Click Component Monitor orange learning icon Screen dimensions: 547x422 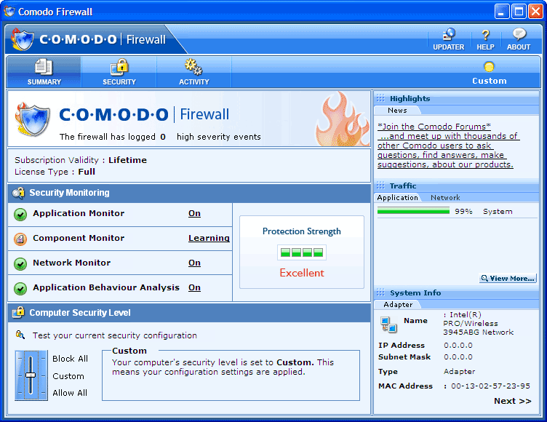click(x=20, y=239)
